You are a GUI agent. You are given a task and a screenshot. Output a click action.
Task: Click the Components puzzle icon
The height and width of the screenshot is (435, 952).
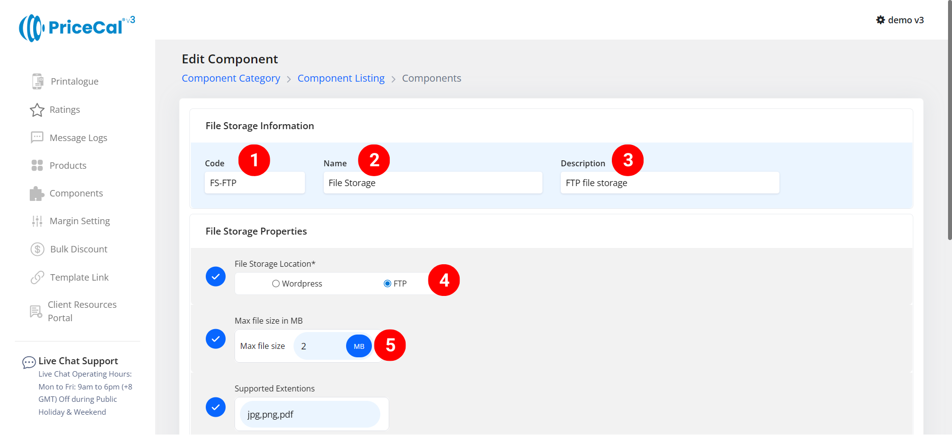pos(37,193)
